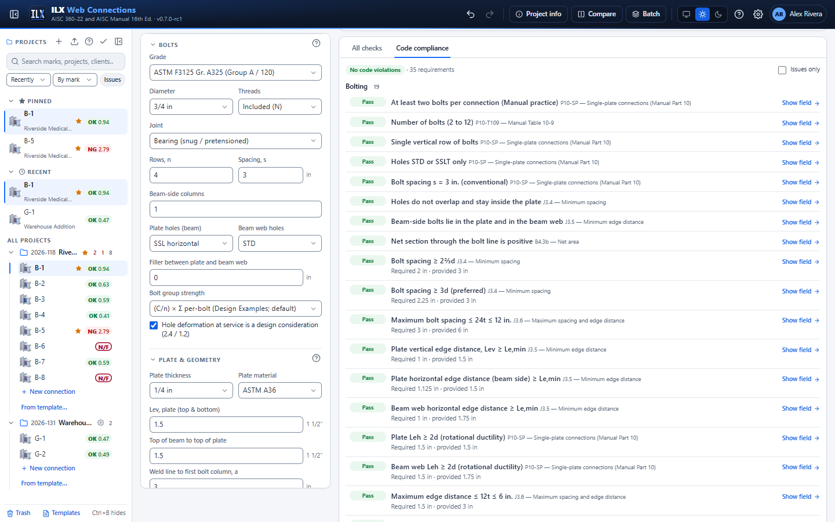Select system display theme

click(687, 14)
